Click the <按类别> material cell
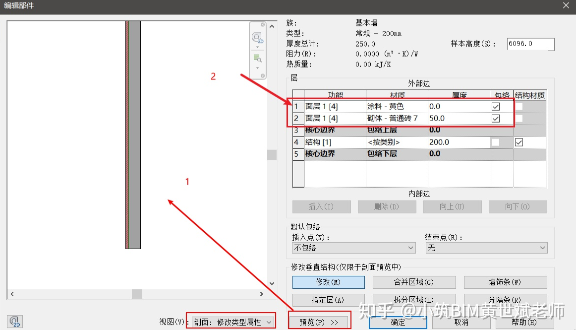This screenshot has width=576, height=330. click(397, 142)
